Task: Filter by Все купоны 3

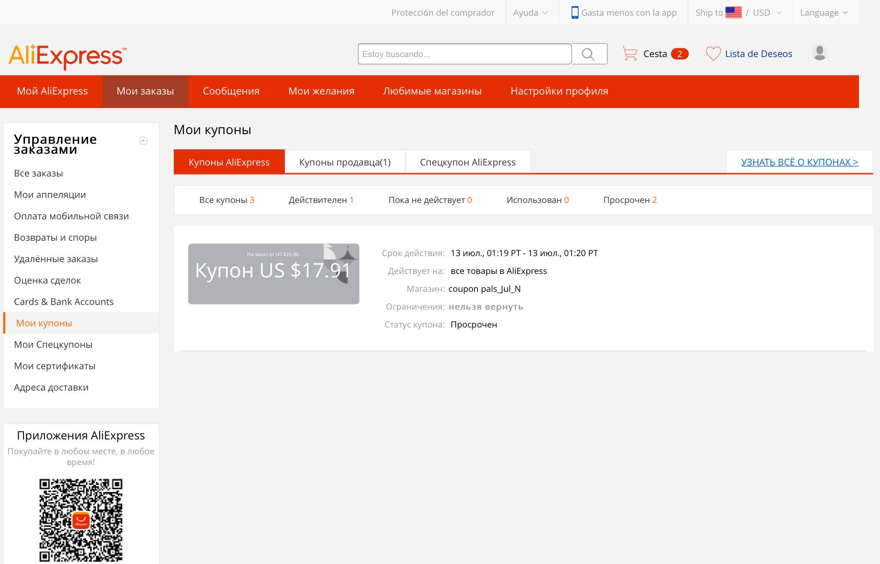Action: [x=227, y=200]
